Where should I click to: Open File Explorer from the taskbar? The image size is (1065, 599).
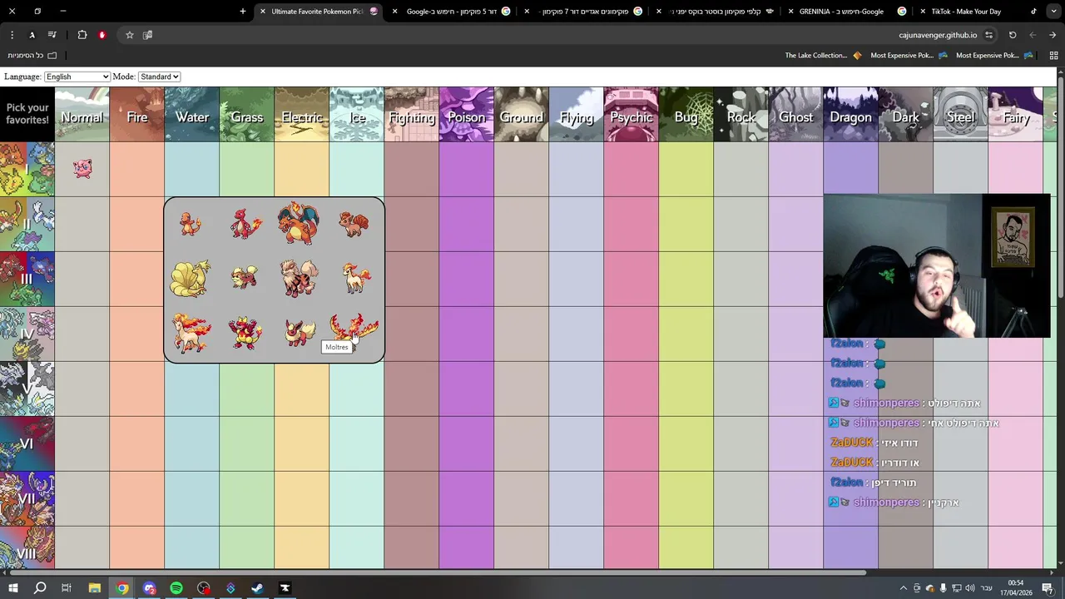[x=95, y=588]
